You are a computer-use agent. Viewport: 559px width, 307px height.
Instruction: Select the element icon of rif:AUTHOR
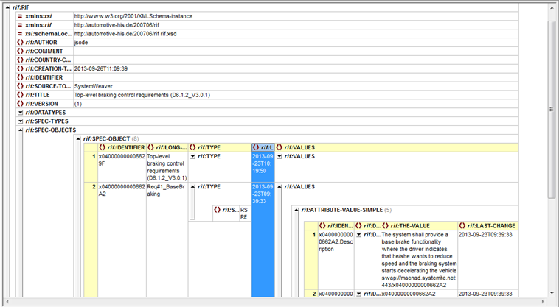click(x=21, y=43)
